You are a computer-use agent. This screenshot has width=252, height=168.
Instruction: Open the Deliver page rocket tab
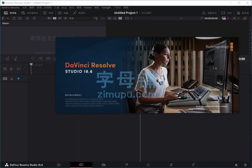point(193,165)
